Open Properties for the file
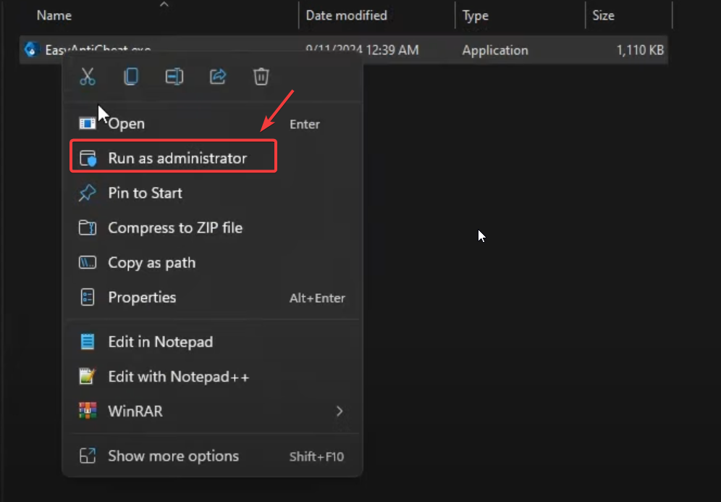 point(142,297)
